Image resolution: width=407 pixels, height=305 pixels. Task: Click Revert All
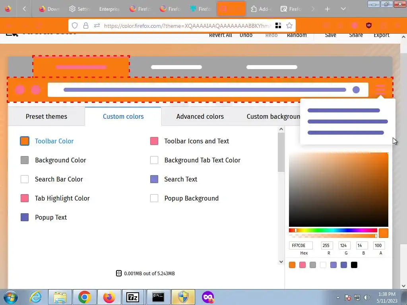click(x=220, y=35)
